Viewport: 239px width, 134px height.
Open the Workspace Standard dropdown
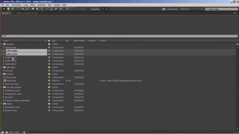point(191,9)
